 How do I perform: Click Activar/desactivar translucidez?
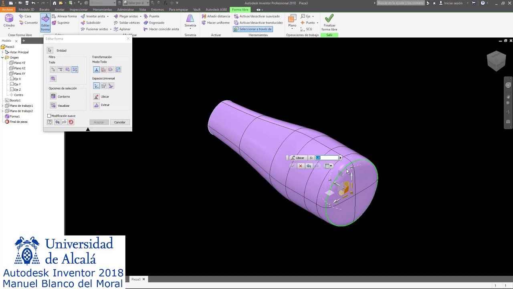point(259,23)
